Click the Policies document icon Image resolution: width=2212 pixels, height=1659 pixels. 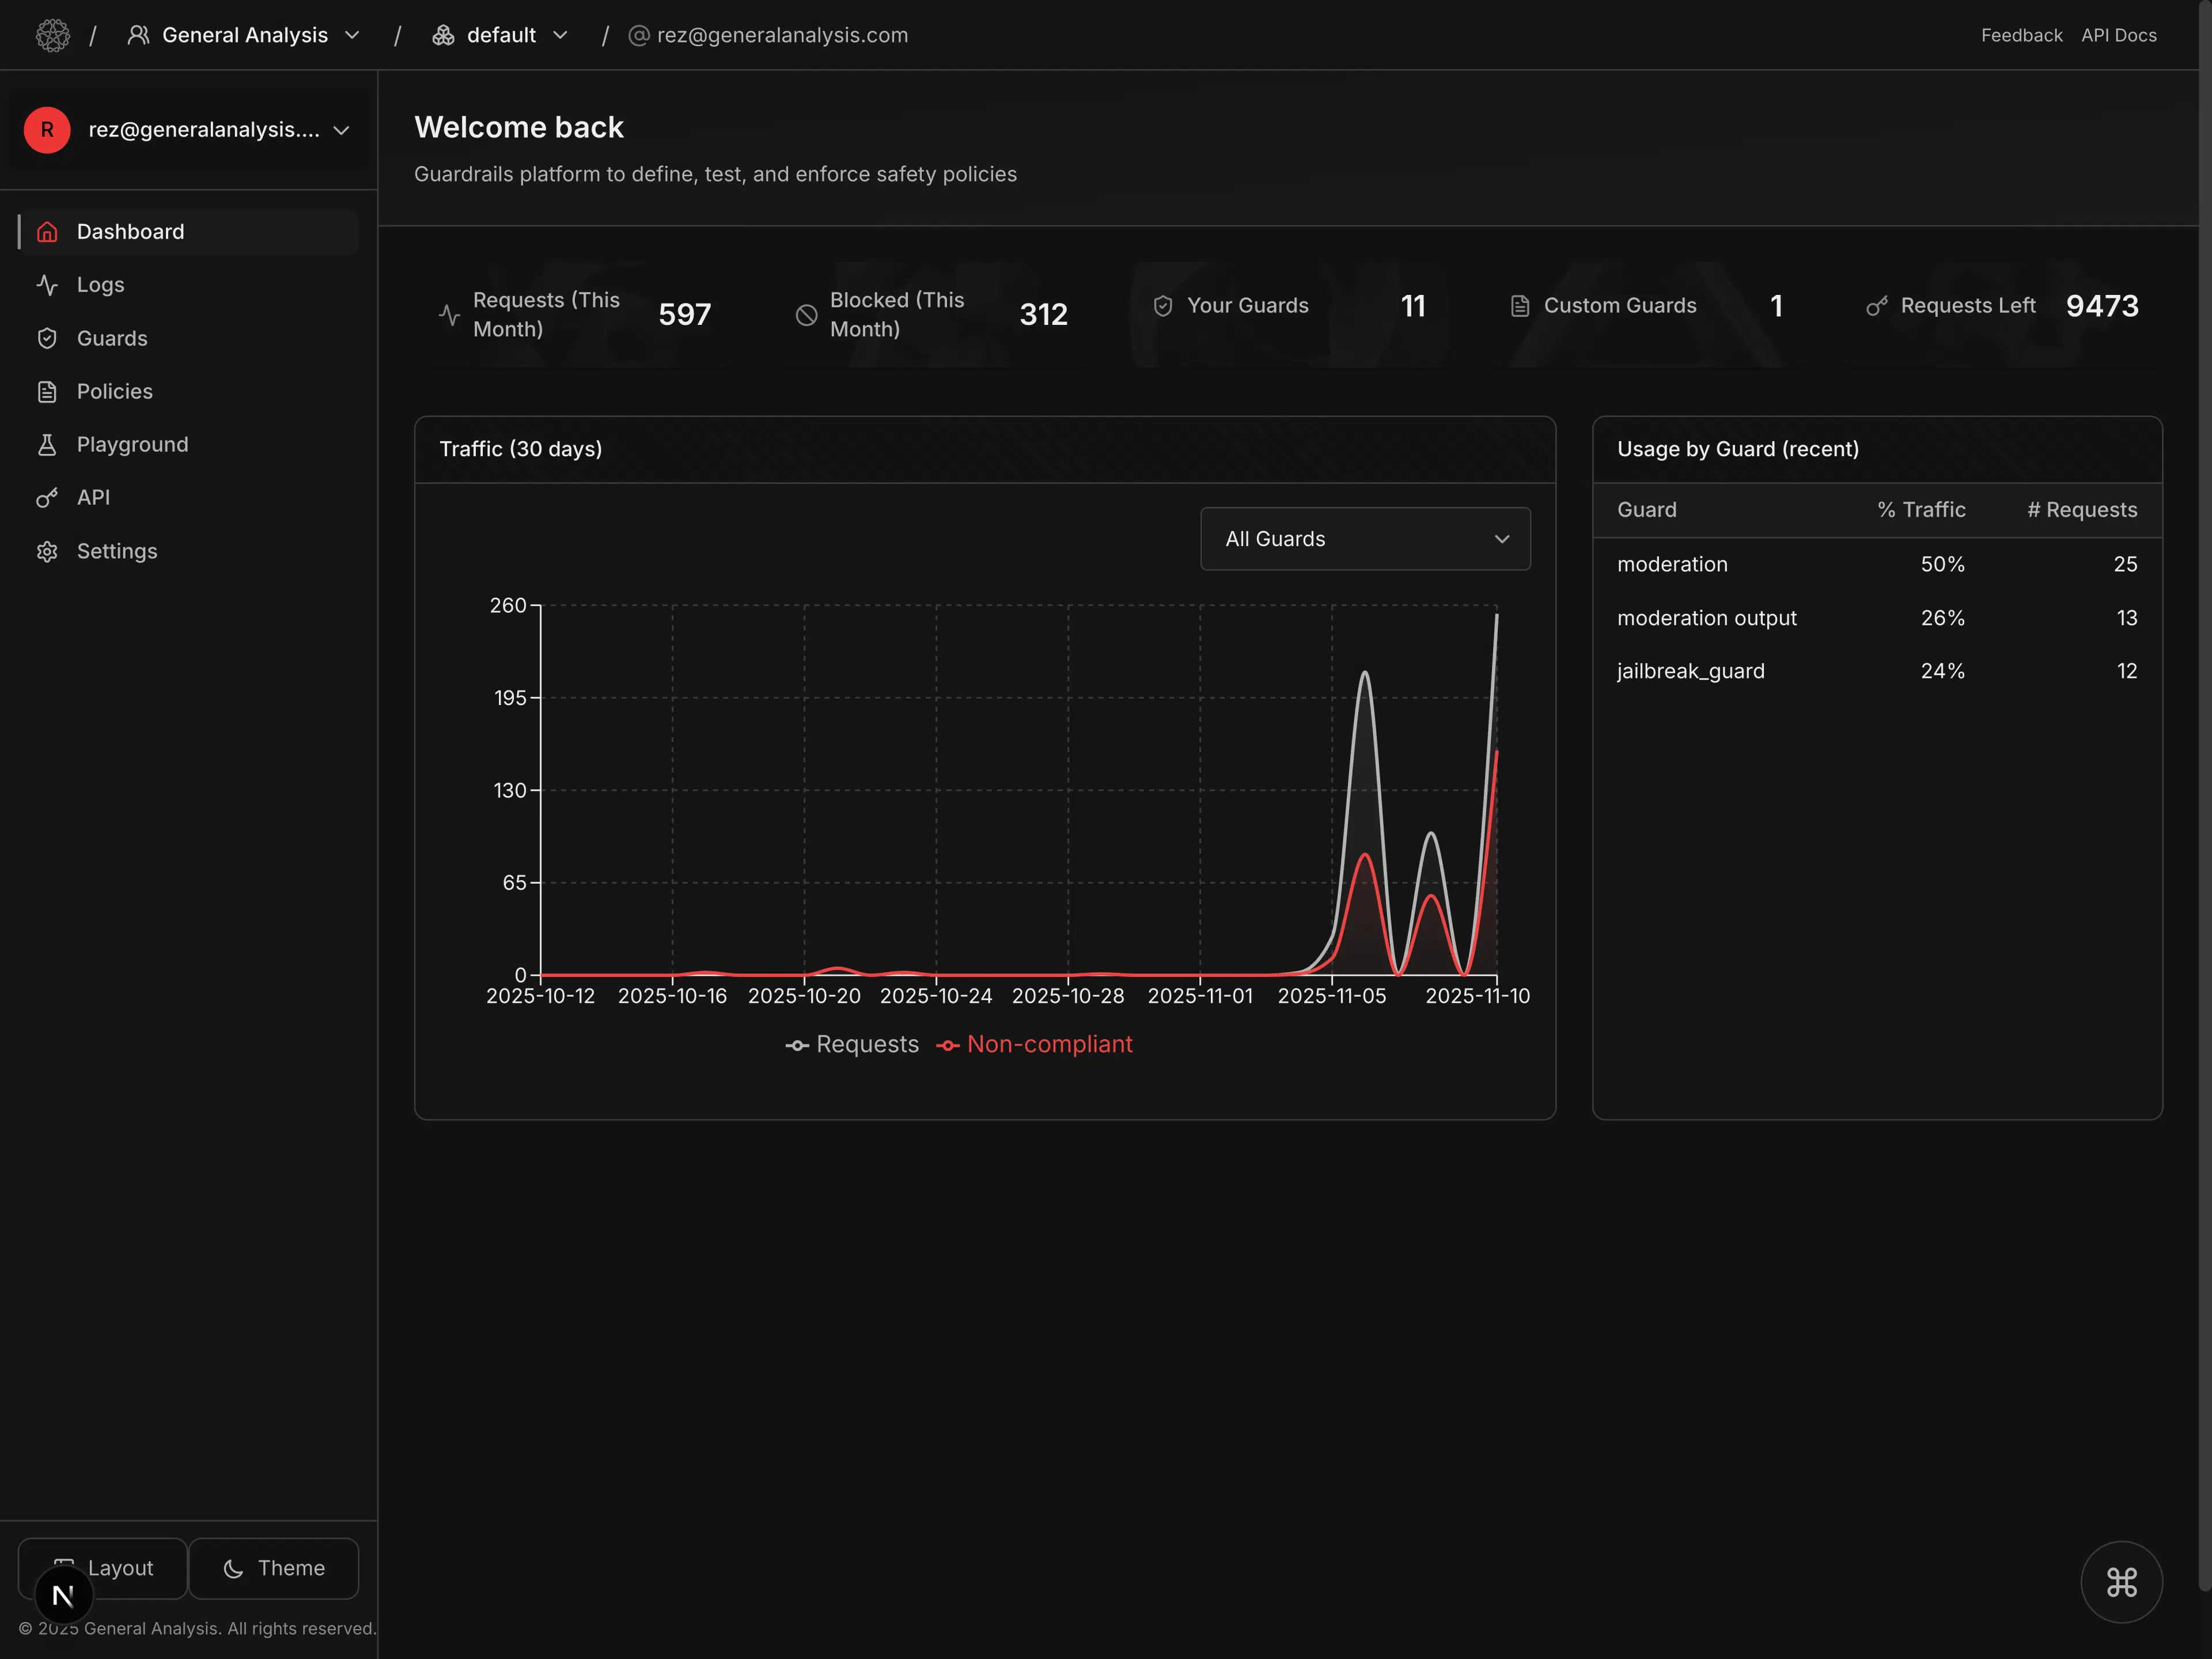(48, 391)
